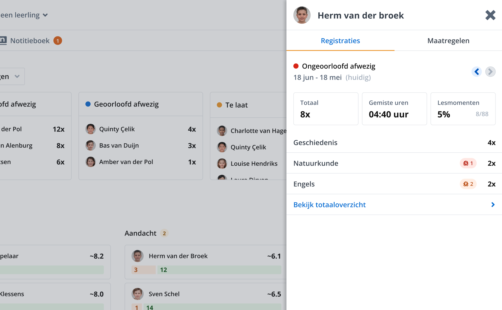This screenshot has width=502, height=310.
Task: Select the Registraties tab
Action: [340, 41]
